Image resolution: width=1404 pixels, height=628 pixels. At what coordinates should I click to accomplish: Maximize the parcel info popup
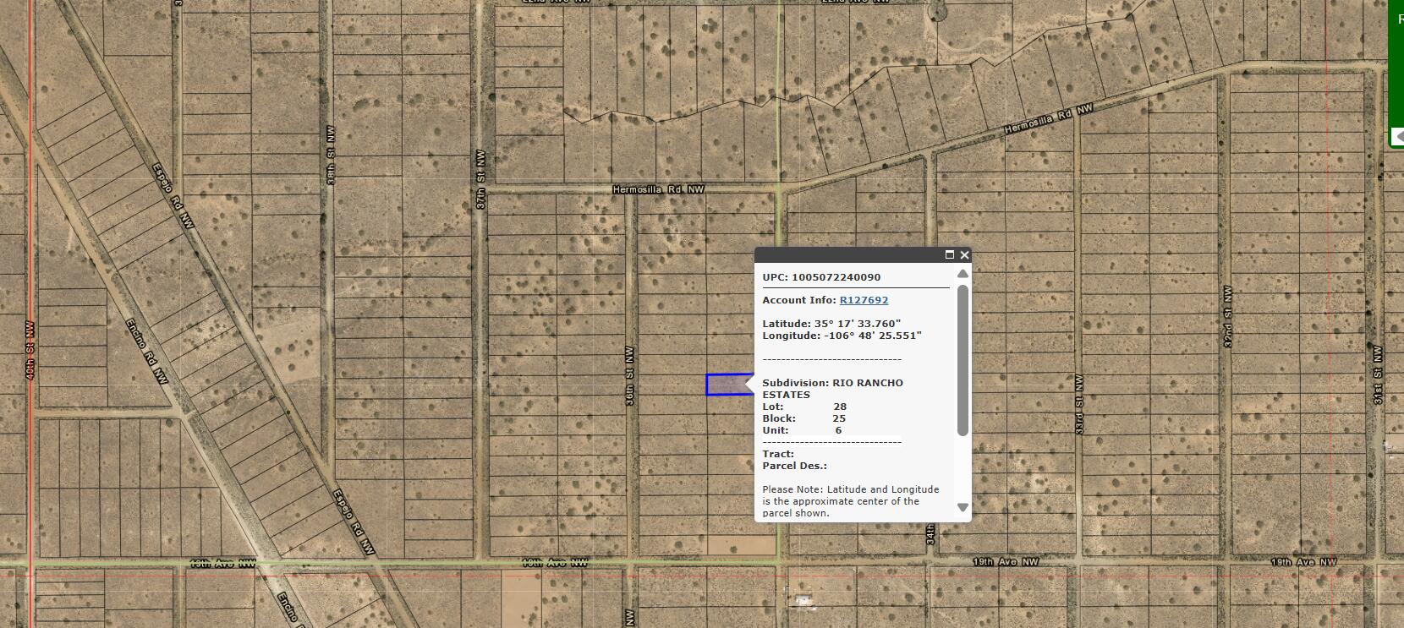point(949,254)
